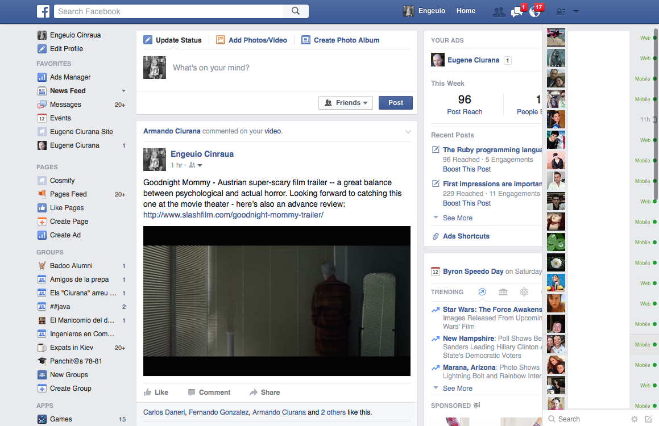Open the post audience dropdown beside 1 hr
The image size is (659, 426).
[x=195, y=165]
